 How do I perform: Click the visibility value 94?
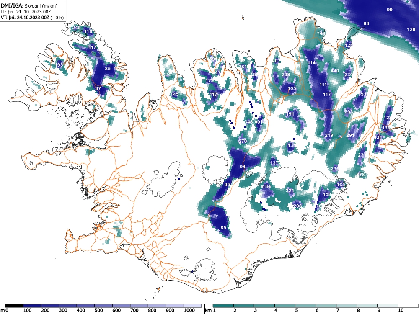[243, 167]
